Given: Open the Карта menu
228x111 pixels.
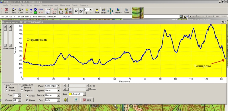Looking at the screenshot, I should (29, 5).
